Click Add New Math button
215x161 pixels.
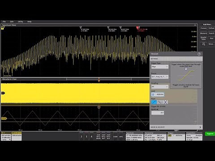click(x=98, y=136)
